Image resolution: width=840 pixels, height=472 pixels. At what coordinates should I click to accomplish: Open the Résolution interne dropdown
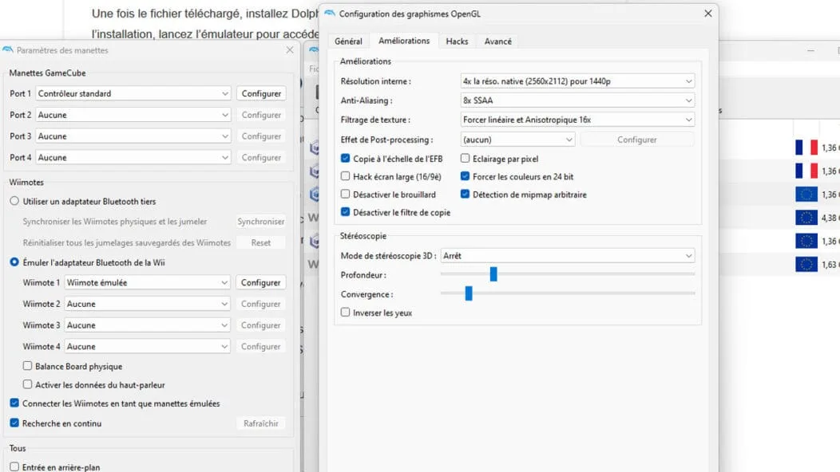[577, 81]
